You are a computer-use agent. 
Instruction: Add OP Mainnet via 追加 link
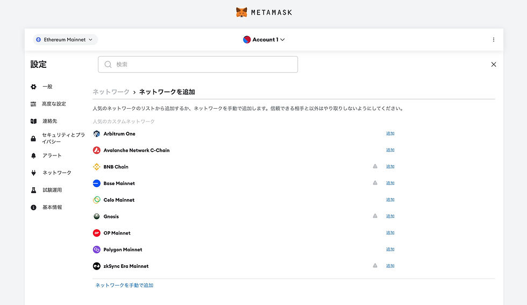(390, 233)
